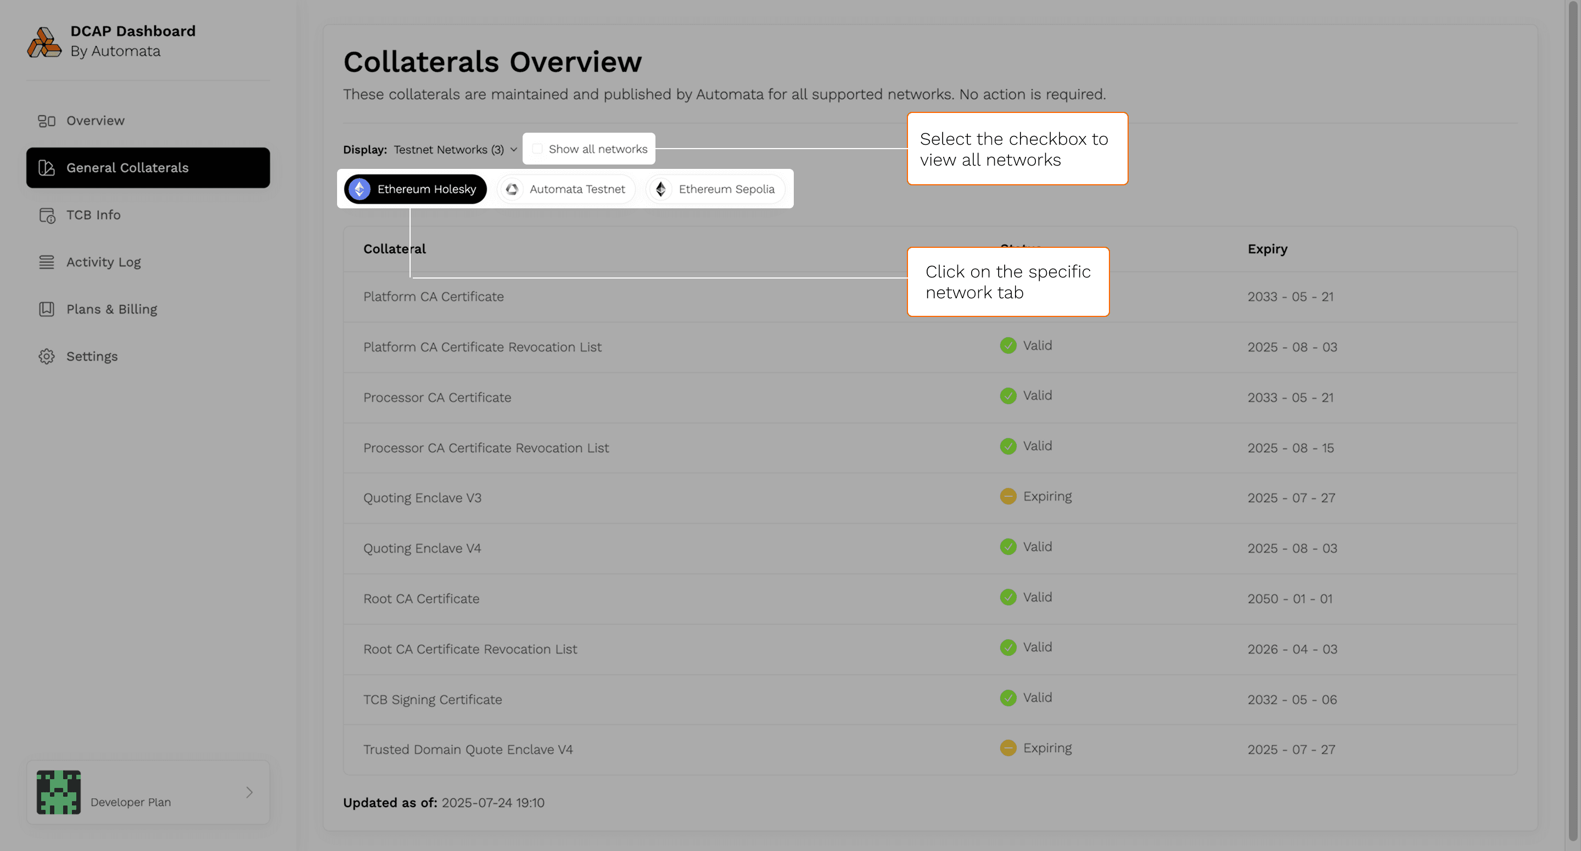Click the Expiring status dot for Quoting Enclave V3
This screenshot has height=851, width=1581.
[x=1008, y=496]
